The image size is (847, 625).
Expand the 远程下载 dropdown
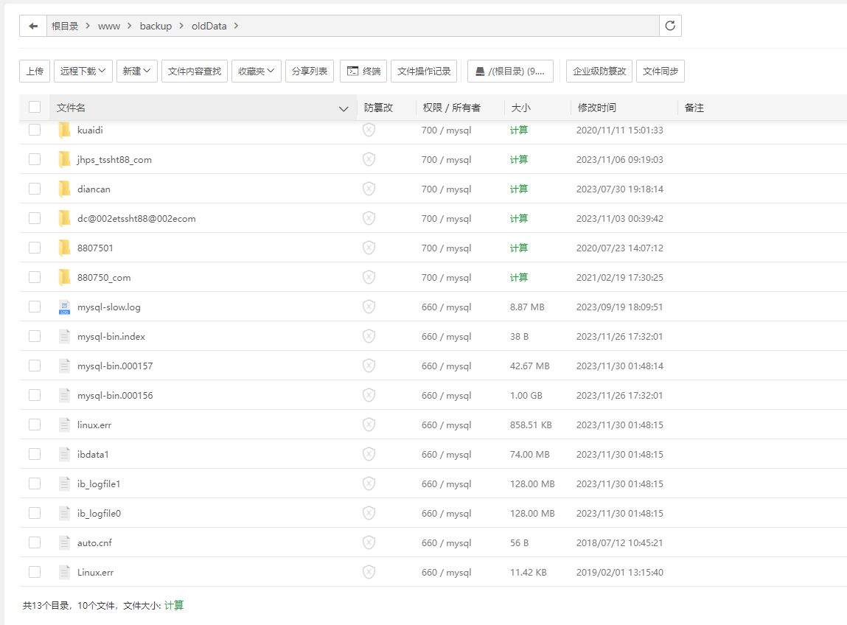(83, 71)
